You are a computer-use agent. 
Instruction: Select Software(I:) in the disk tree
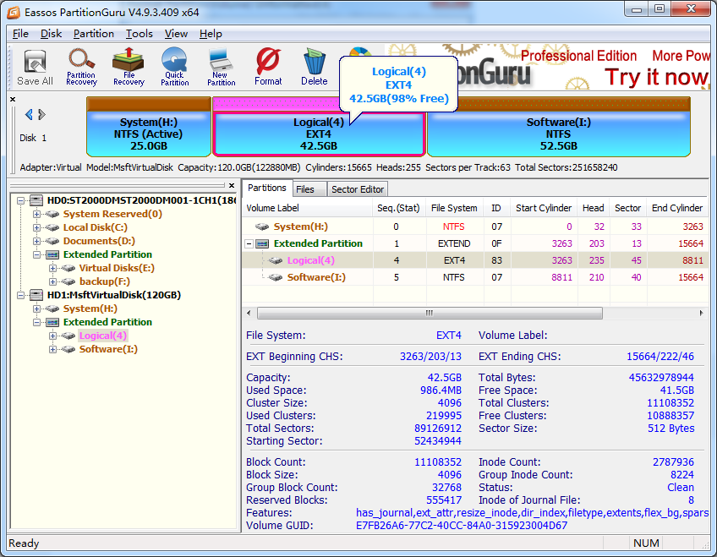[108, 349]
